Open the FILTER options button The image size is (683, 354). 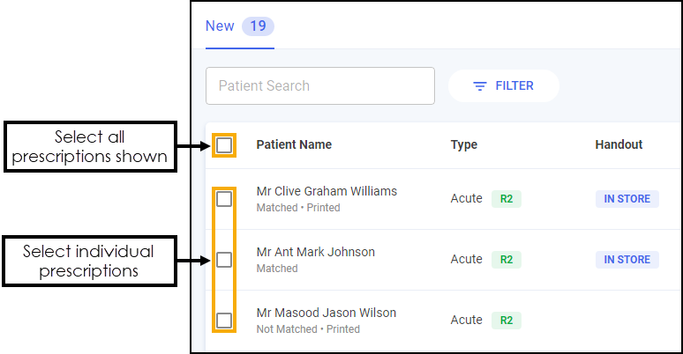tap(504, 86)
